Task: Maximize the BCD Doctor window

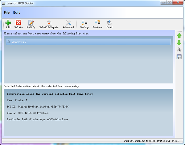Action: coord(170,2)
